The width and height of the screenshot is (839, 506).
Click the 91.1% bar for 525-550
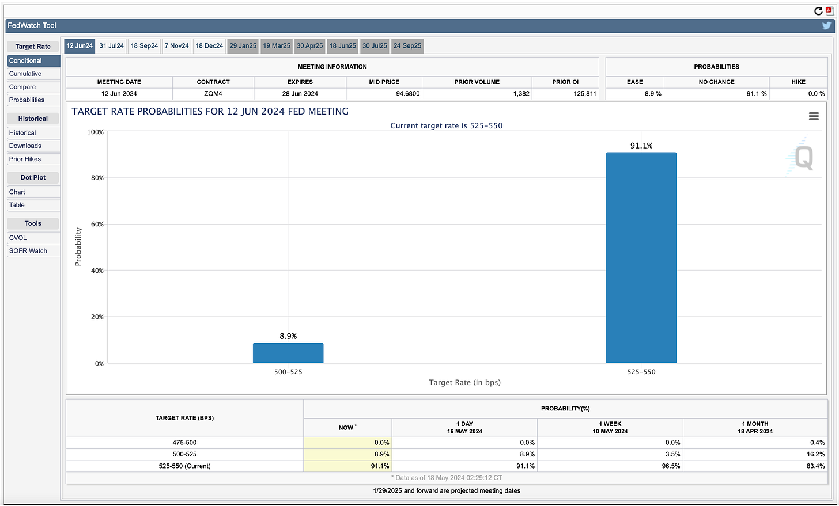pos(641,257)
